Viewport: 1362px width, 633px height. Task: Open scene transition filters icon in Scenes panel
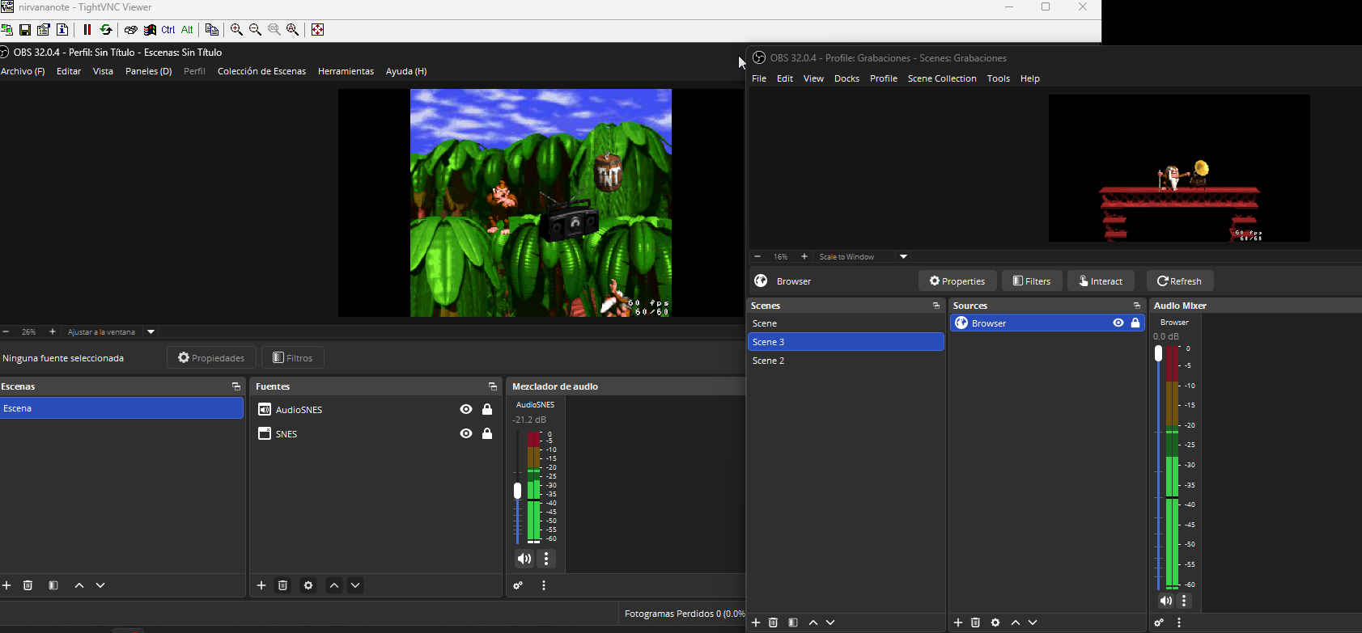click(793, 622)
